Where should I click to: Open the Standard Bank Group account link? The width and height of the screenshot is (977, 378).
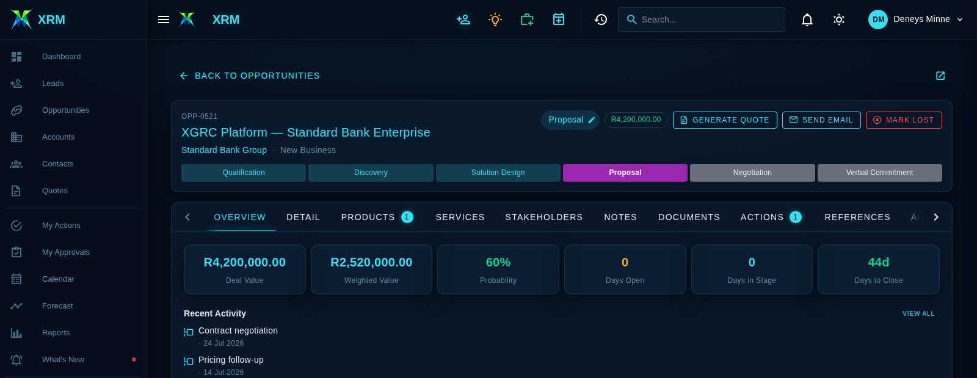click(x=224, y=150)
